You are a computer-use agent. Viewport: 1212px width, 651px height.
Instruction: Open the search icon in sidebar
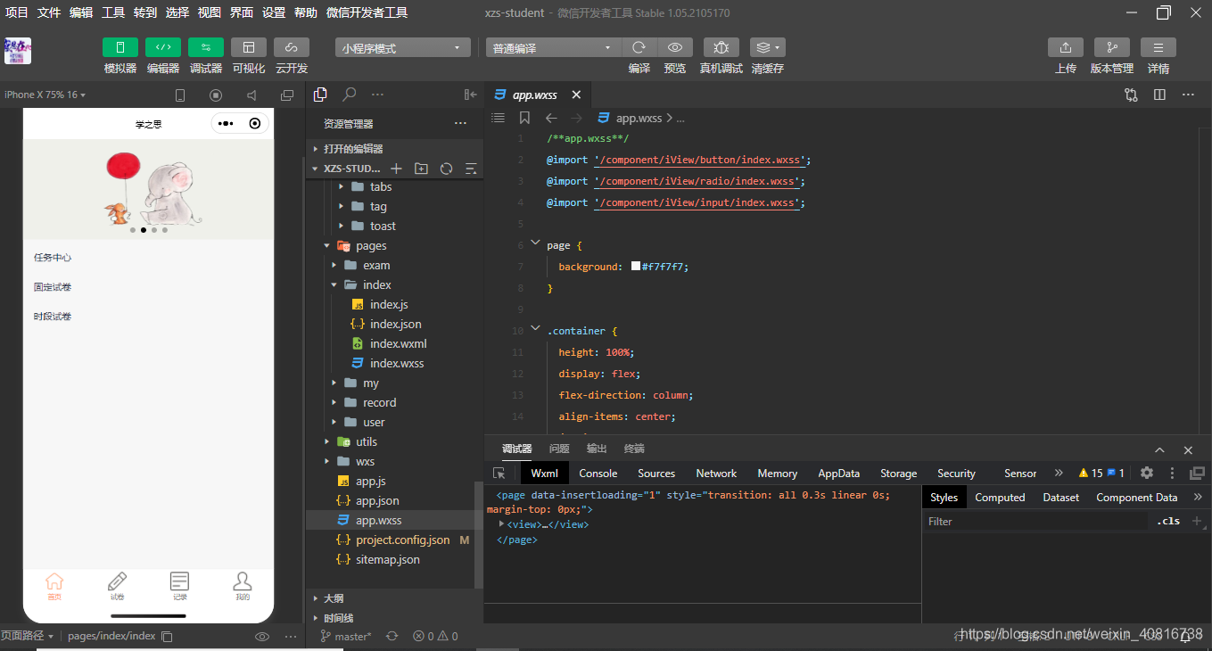click(350, 95)
